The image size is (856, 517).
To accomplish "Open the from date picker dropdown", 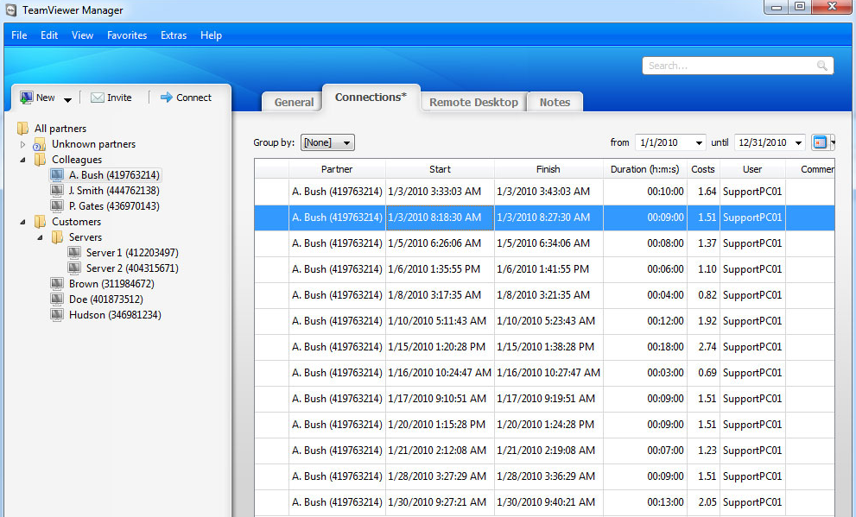I will point(699,143).
